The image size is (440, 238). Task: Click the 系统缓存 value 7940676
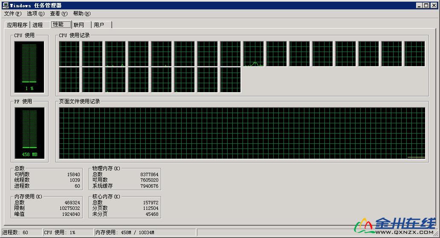tap(149, 186)
